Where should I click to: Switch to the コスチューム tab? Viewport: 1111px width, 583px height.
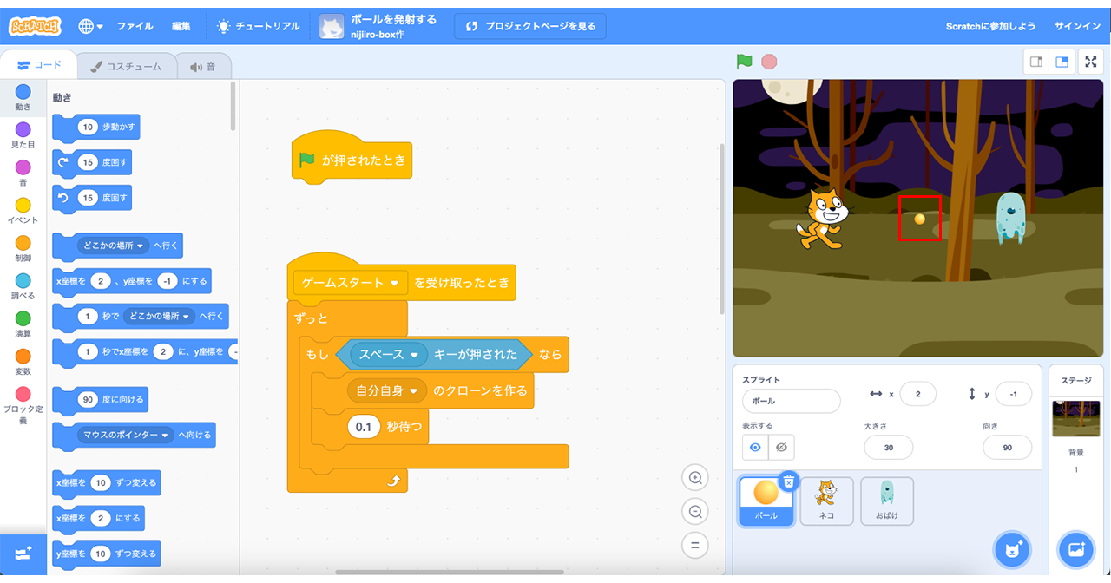pyautogui.click(x=126, y=66)
